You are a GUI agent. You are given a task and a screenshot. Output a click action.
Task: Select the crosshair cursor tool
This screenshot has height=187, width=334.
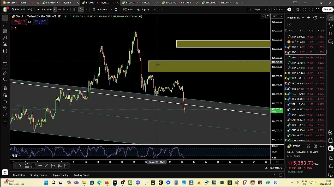[5, 18]
